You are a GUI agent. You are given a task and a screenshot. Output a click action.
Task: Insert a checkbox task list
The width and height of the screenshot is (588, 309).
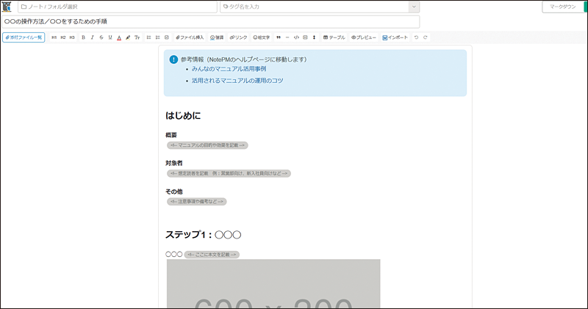(167, 37)
